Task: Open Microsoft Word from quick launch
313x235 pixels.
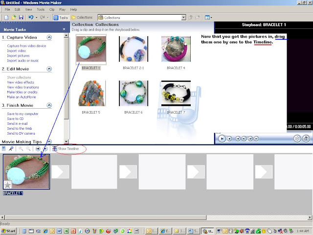Action: point(59,231)
